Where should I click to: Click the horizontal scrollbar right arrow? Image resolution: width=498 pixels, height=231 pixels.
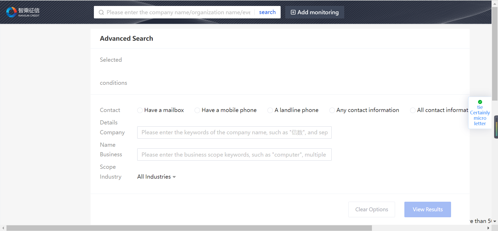click(x=488, y=228)
